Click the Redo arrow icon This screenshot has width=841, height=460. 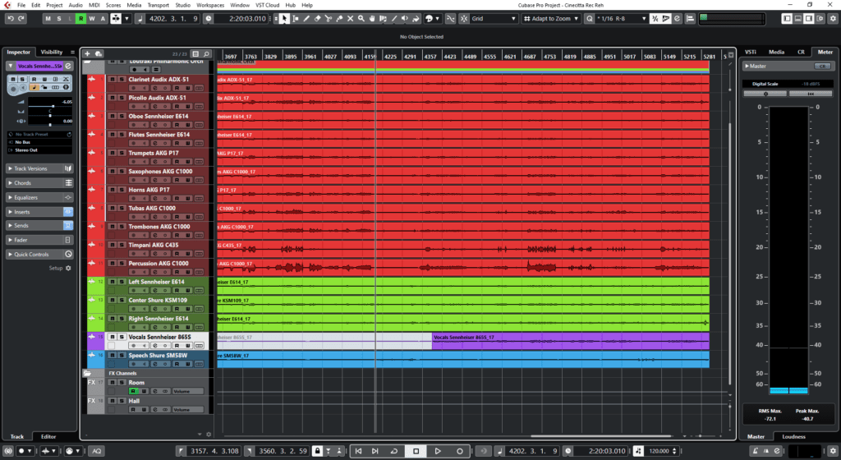(21, 18)
